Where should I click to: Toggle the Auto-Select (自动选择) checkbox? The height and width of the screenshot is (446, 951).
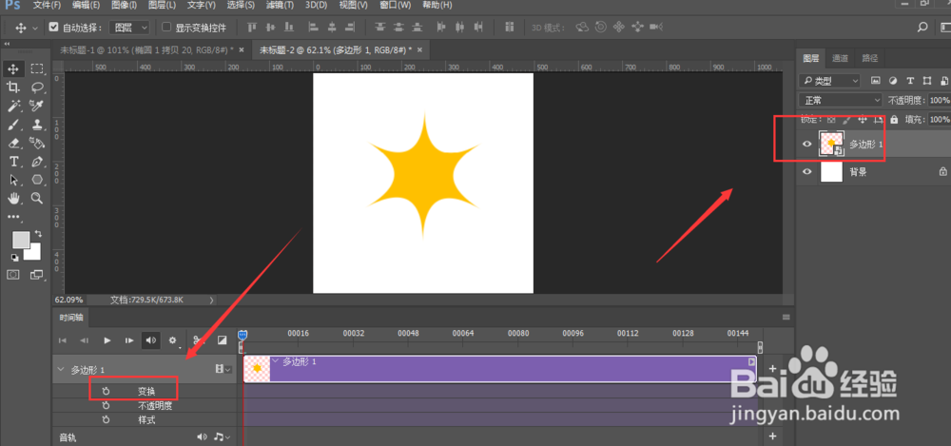click(x=53, y=27)
